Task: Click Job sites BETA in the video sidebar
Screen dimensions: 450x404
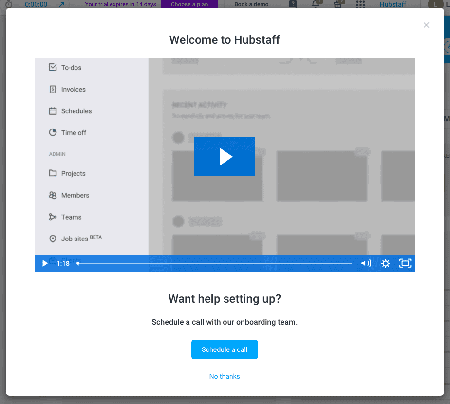Action: tap(75, 239)
